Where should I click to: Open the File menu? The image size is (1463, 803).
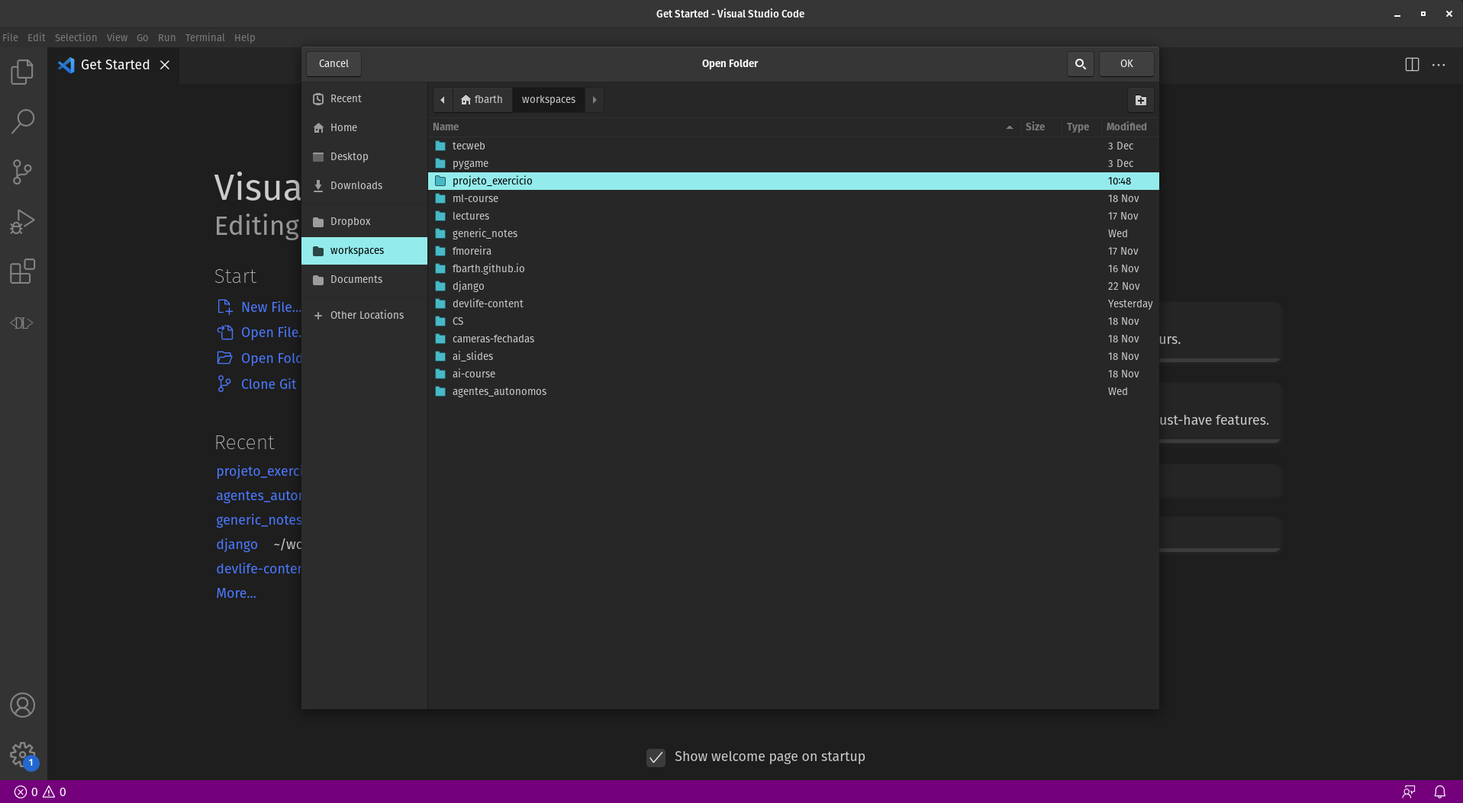pos(11,37)
